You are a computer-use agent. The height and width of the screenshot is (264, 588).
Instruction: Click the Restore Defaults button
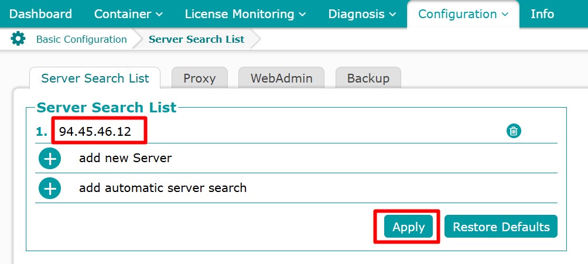pyautogui.click(x=501, y=227)
